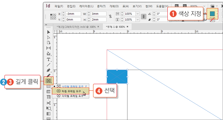Close the 무제-1 document tab
223x120 pixels.
click(x=127, y=27)
